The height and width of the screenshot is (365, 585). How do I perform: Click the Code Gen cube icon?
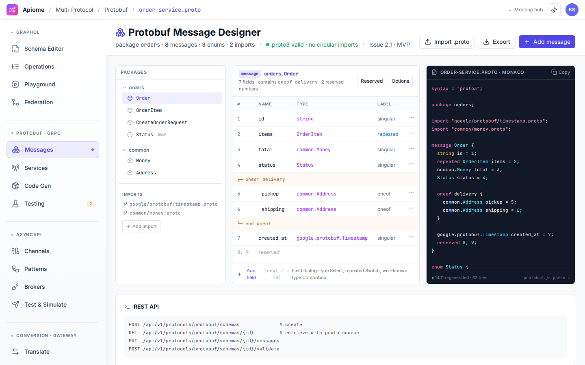15,186
